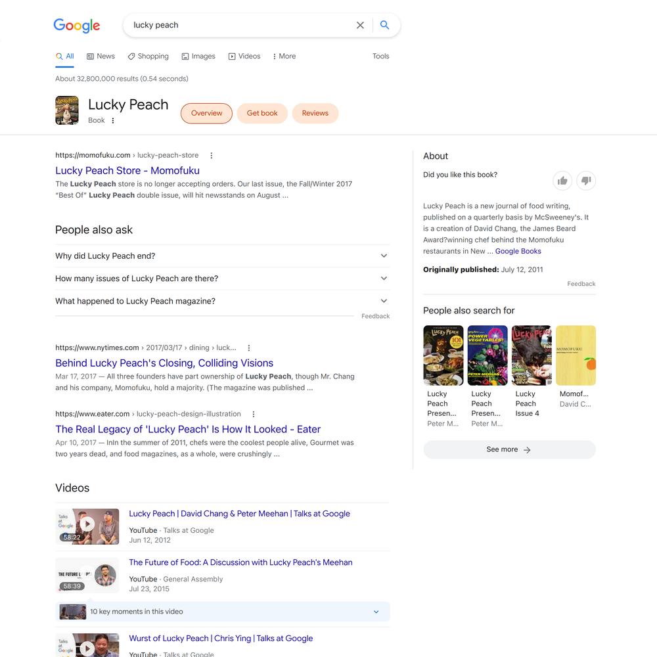The width and height of the screenshot is (657, 657).
Task: Click the Lucky Peach book cover thumbnail
Action: point(67,110)
